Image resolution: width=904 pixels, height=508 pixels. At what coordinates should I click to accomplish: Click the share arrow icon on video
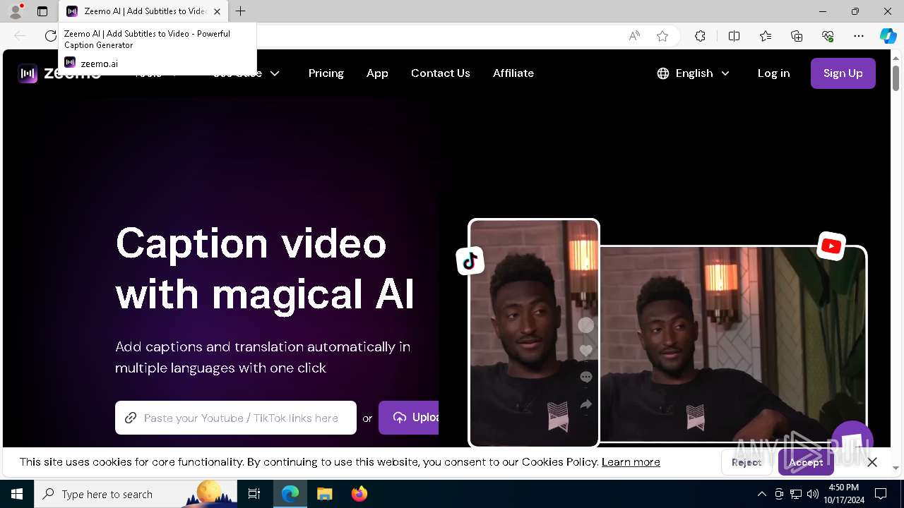[x=585, y=404]
